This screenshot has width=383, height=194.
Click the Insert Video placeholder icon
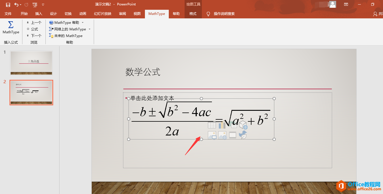coord(232,135)
